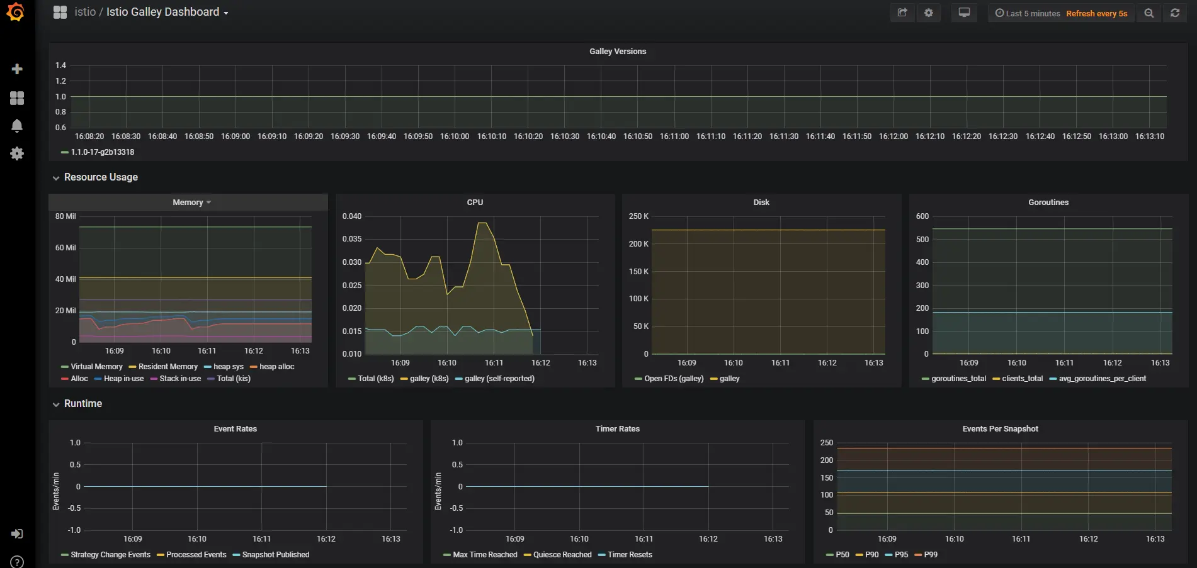The width and height of the screenshot is (1197, 568).
Task: Open the CPU panel title menu
Action: 475,203
